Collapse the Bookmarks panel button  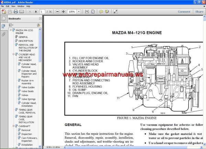pyautogui.click(x=40, y=18)
